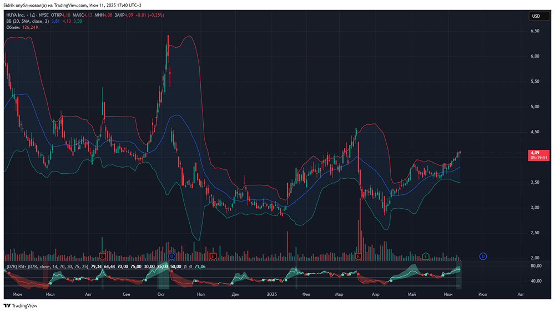Screen dimensions: 555x312
Task: Open the red E earnings marker before Апр
Action: point(358,256)
